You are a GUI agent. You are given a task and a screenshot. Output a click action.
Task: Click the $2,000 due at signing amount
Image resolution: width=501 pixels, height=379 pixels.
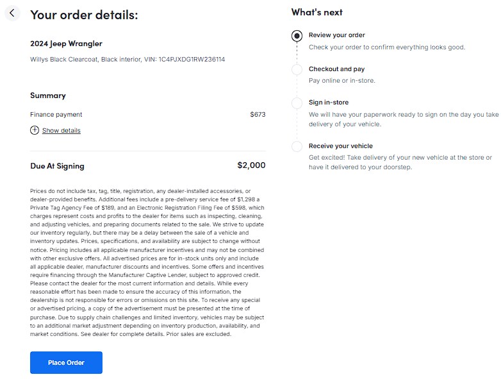(251, 165)
